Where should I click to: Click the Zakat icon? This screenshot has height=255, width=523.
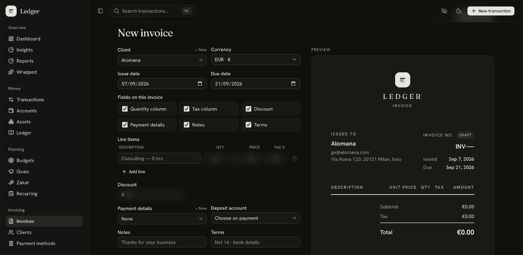pos(11,183)
